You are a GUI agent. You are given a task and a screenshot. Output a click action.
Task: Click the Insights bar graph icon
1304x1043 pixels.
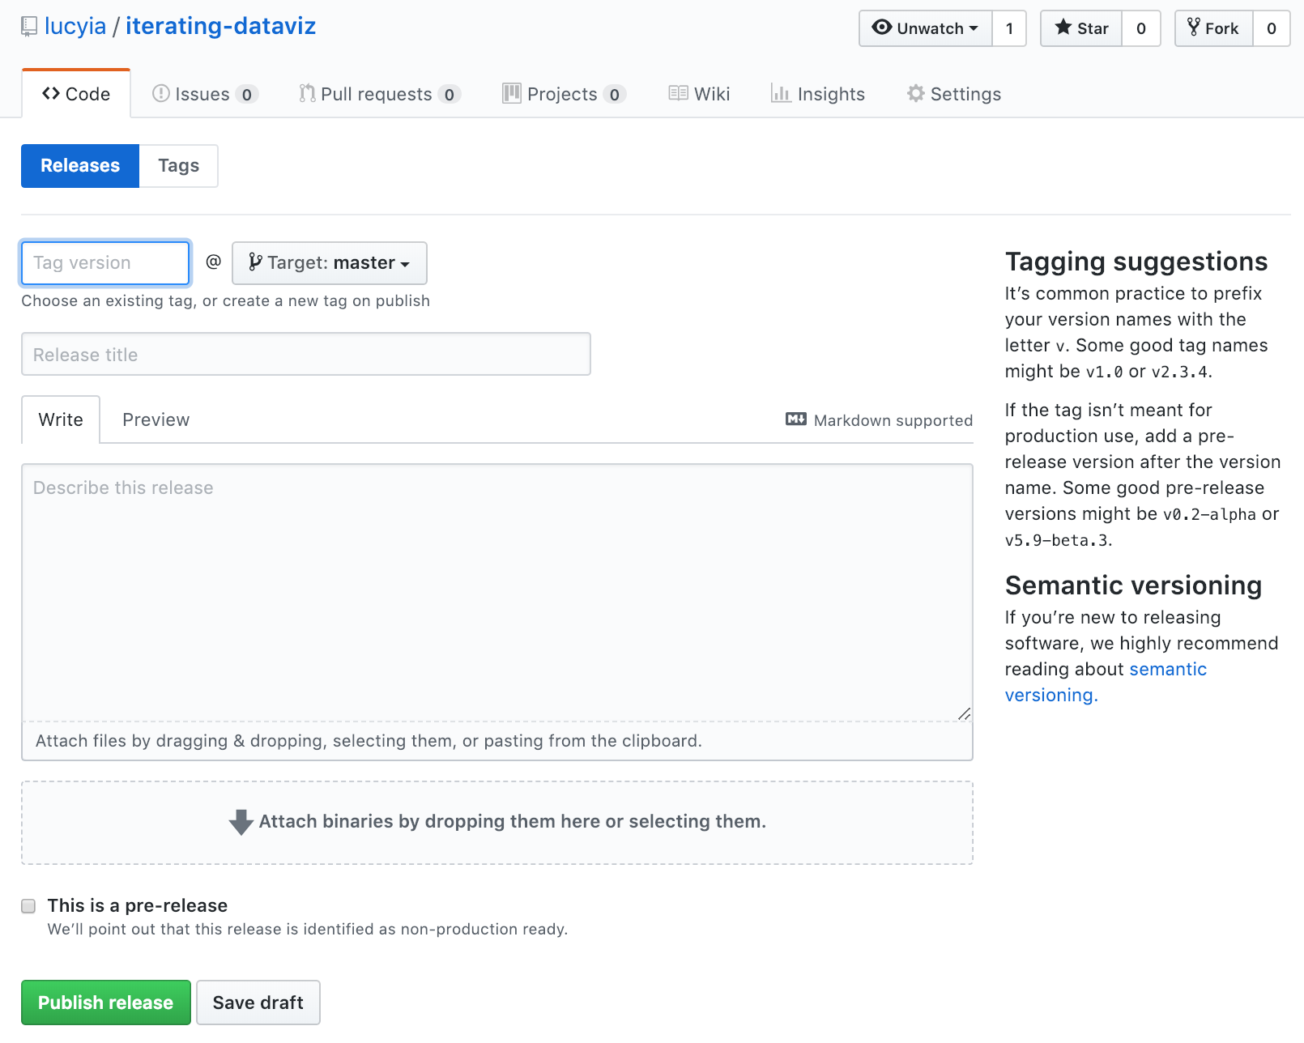(x=781, y=93)
